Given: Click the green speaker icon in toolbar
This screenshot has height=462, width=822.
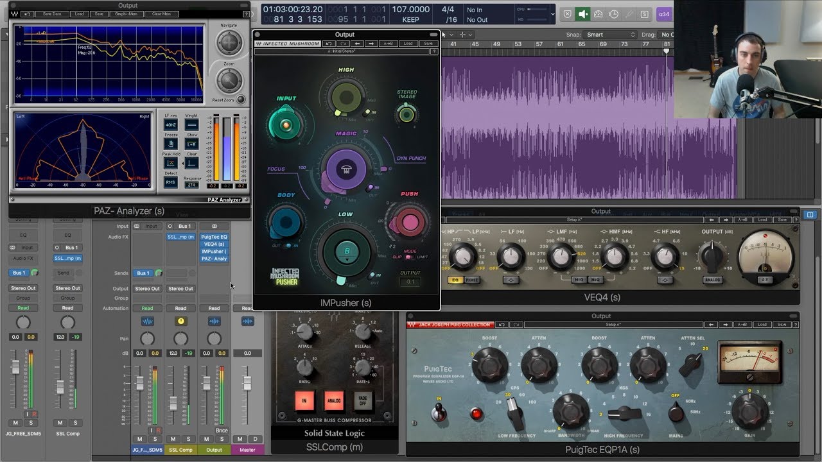Looking at the screenshot, I should [583, 14].
